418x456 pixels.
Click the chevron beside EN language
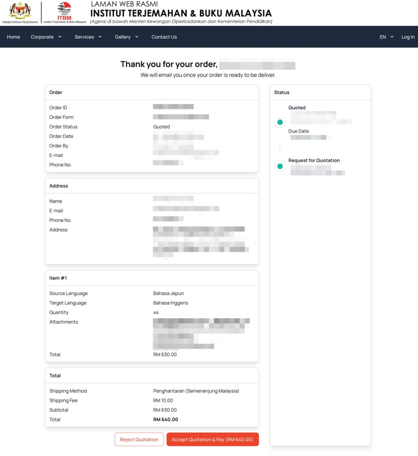[x=392, y=37]
